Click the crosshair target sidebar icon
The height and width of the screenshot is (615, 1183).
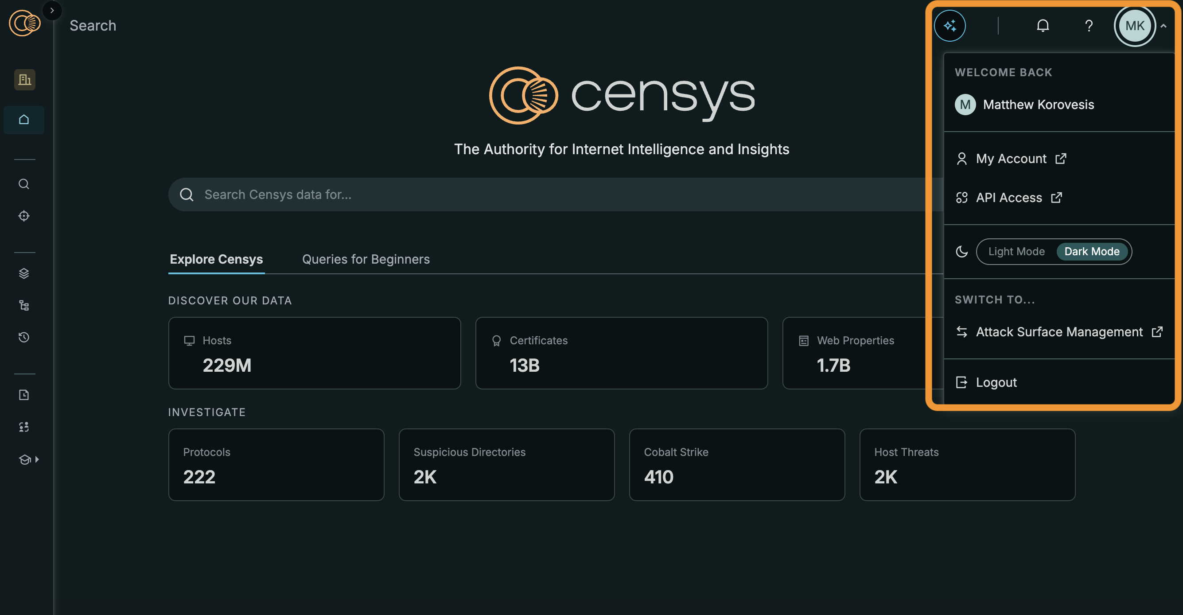(24, 216)
